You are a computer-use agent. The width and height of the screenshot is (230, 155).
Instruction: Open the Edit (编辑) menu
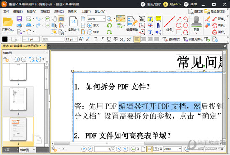pyautogui.click(x=18, y=11)
